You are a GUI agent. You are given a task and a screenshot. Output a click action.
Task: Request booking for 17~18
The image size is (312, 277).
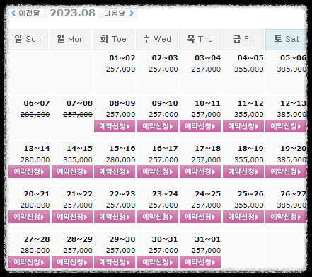200,171
